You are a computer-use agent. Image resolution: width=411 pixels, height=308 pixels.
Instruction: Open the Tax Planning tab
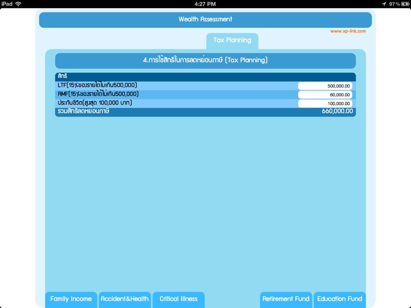(x=232, y=41)
